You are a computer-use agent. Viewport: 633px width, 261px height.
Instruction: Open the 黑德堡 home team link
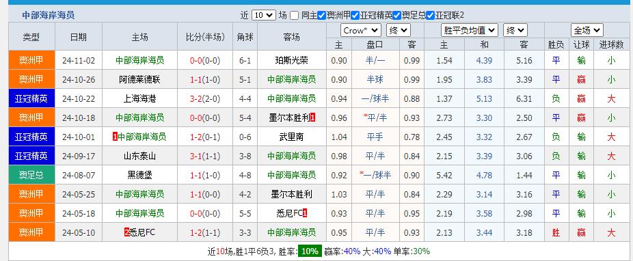point(139,175)
